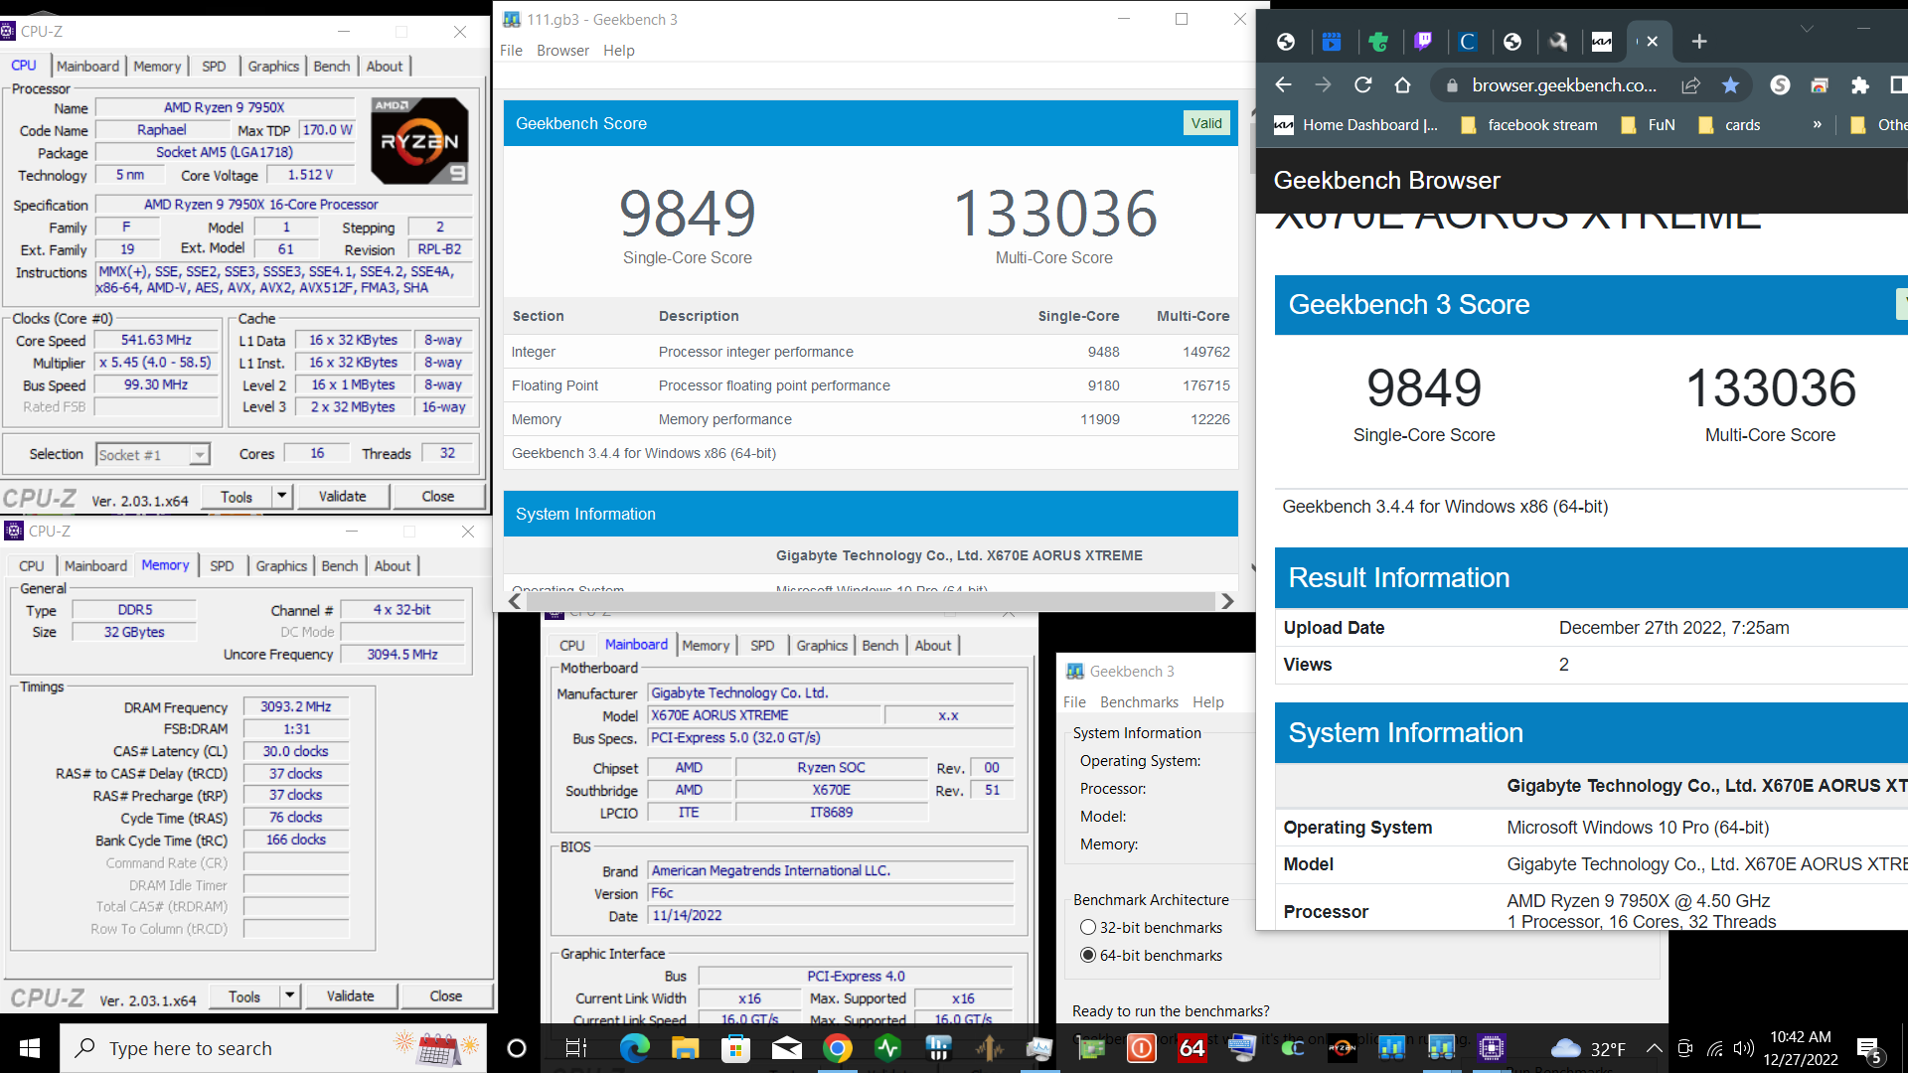Close the active Chrome tab

click(x=1652, y=41)
